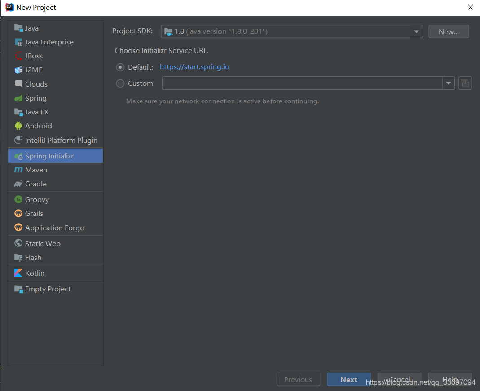Screen dimensions: 480x391
Task: Choose Maven project type
Action: tap(55, 170)
